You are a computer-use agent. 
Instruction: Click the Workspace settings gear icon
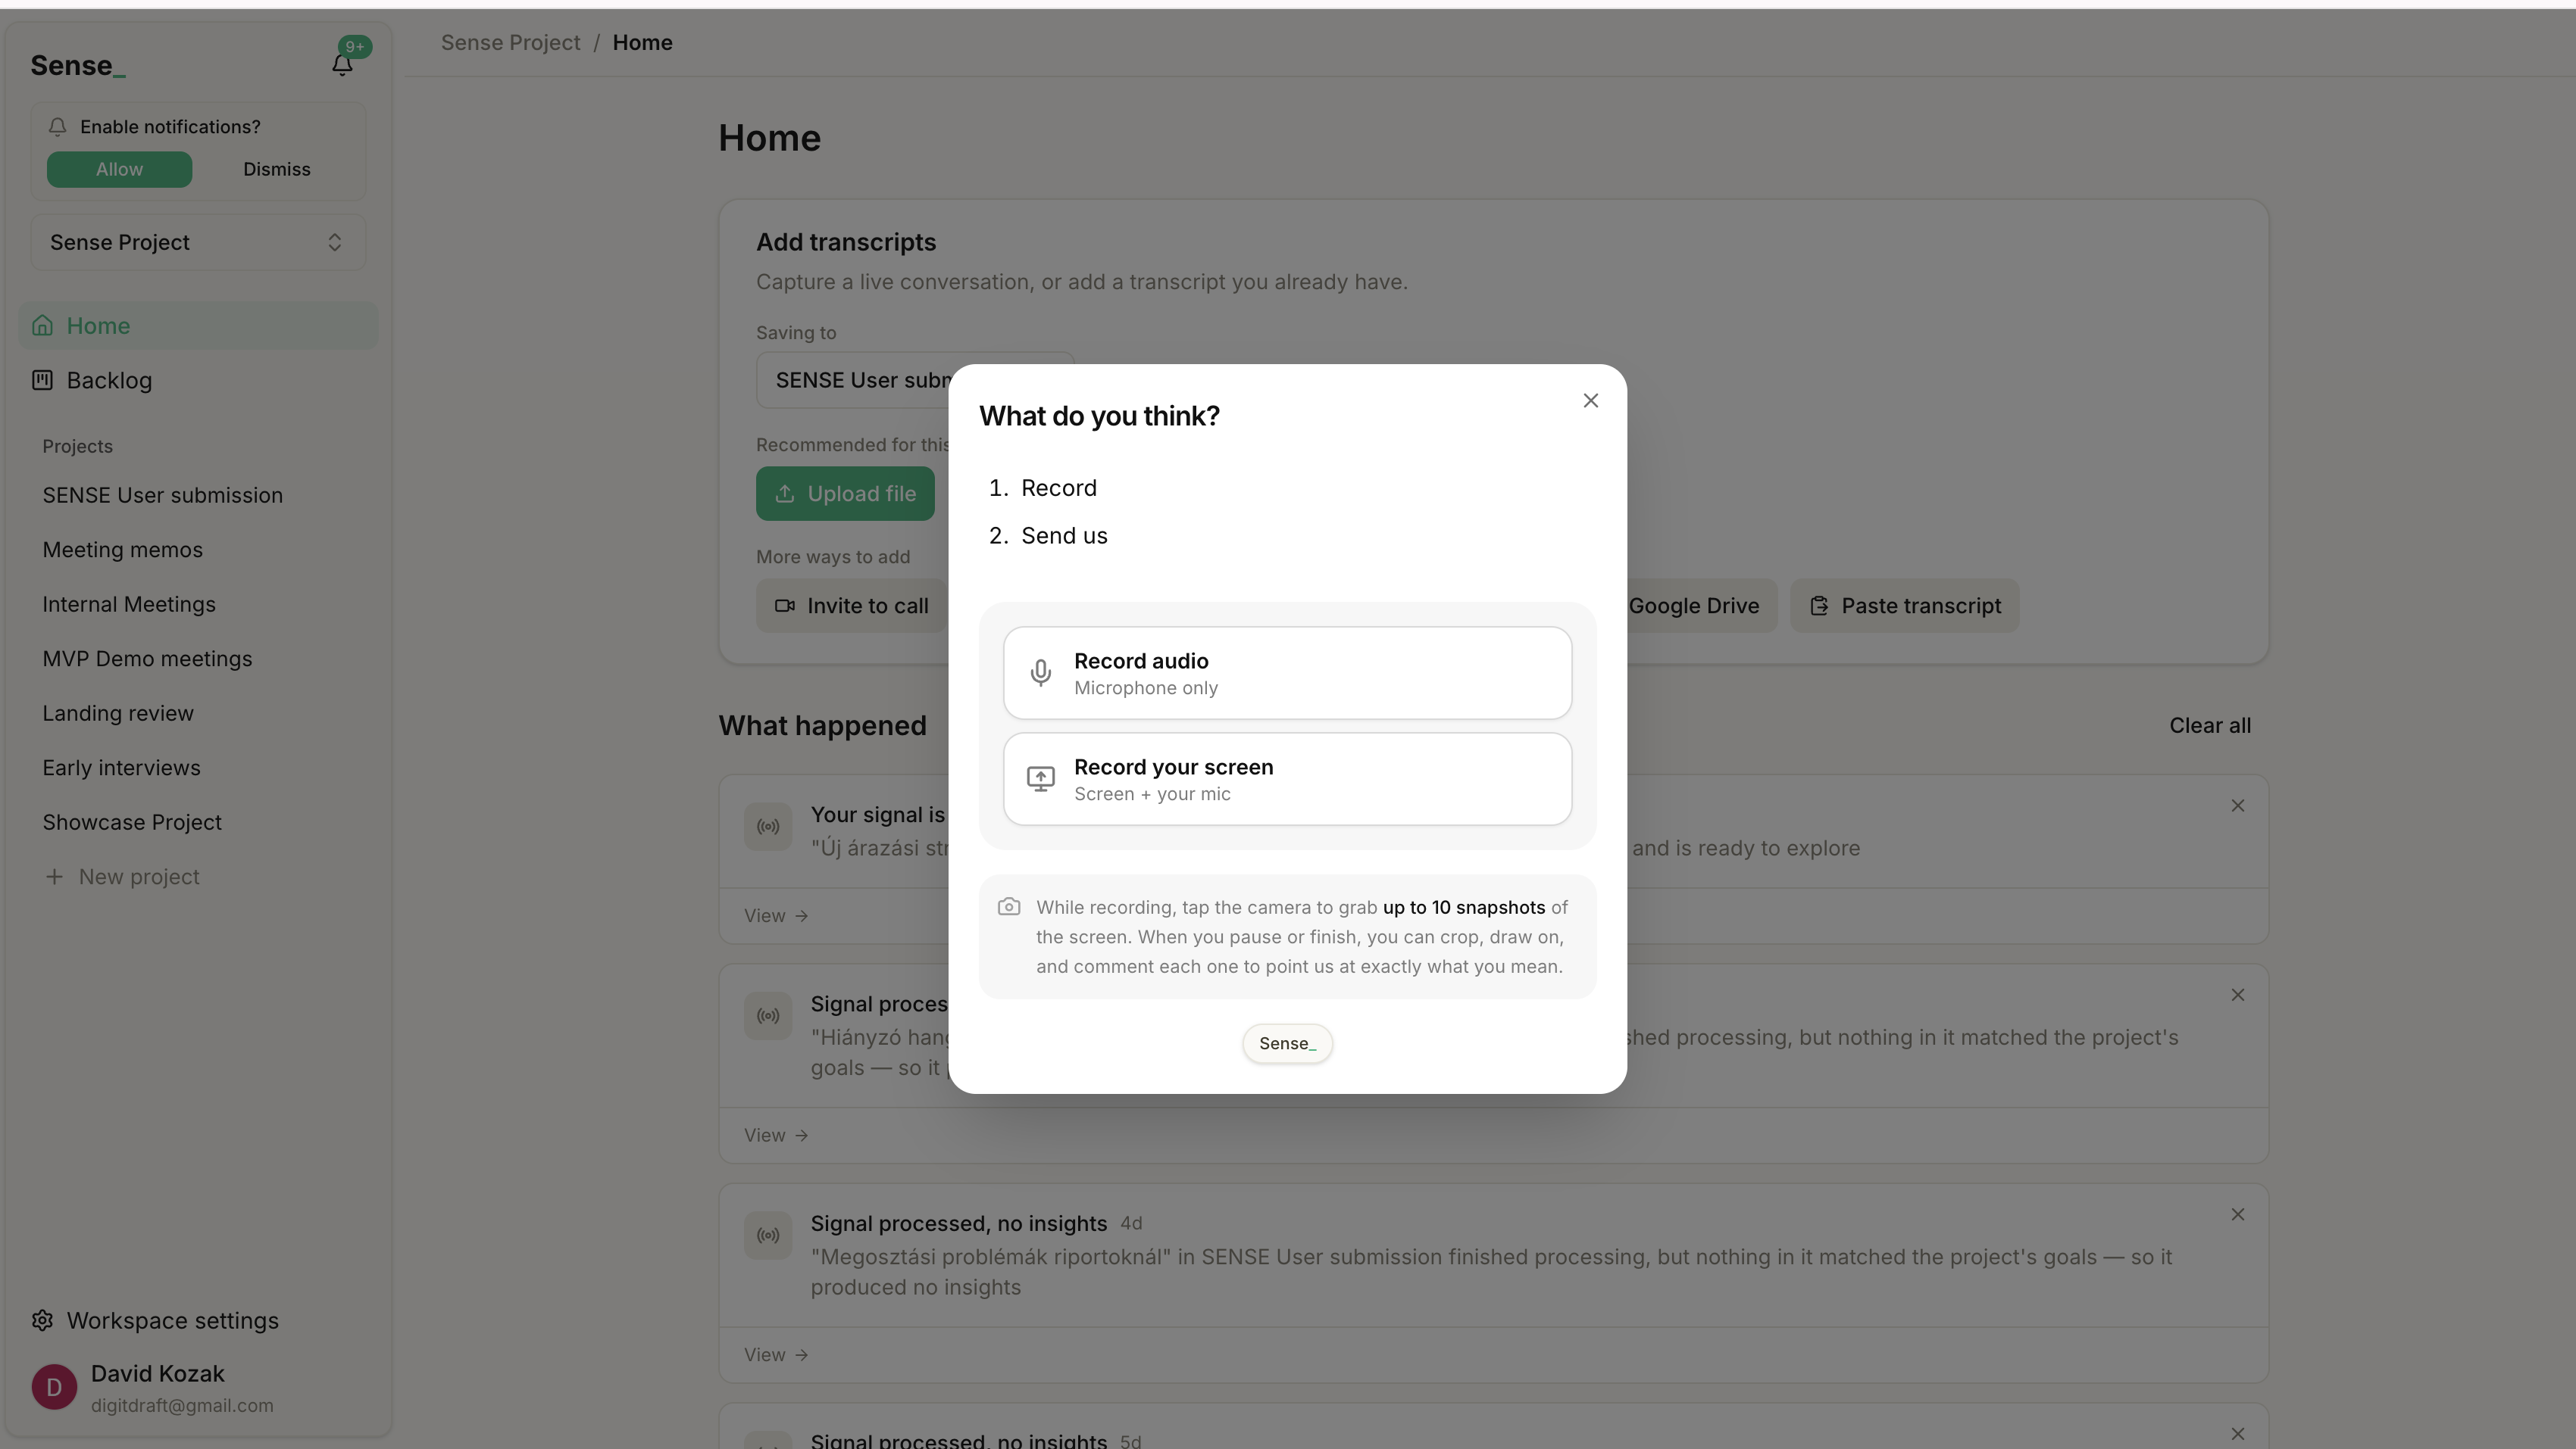click(42, 1320)
